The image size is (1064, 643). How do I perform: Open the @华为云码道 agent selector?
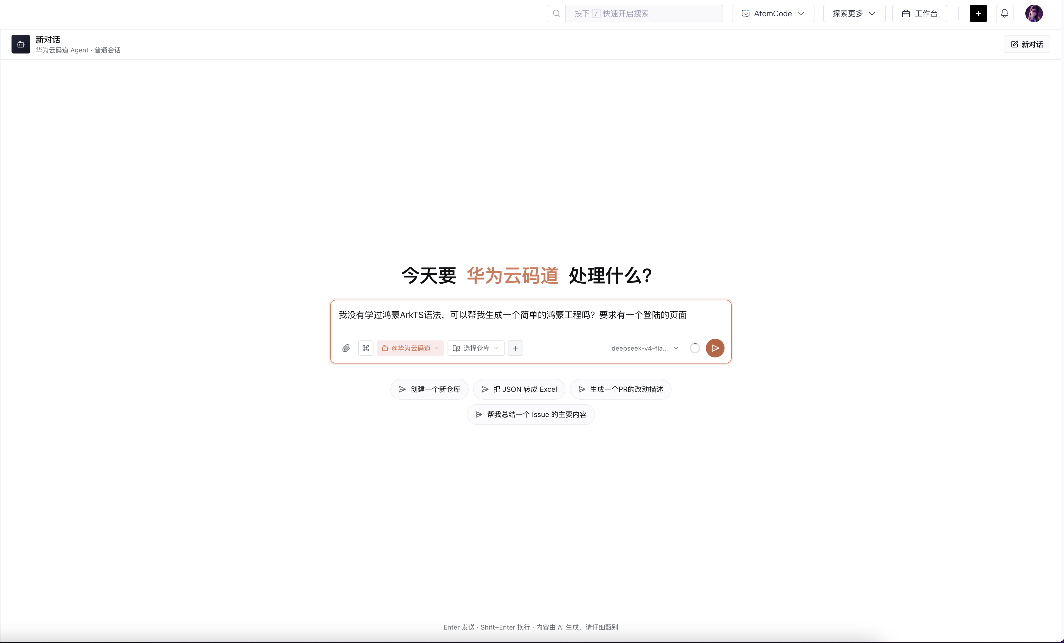[410, 348]
